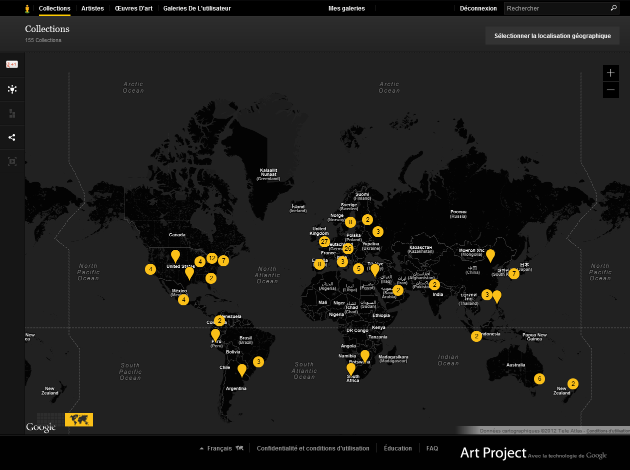Open the Artistes tab
Viewport: 630px width, 470px height.
click(x=92, y=9)
